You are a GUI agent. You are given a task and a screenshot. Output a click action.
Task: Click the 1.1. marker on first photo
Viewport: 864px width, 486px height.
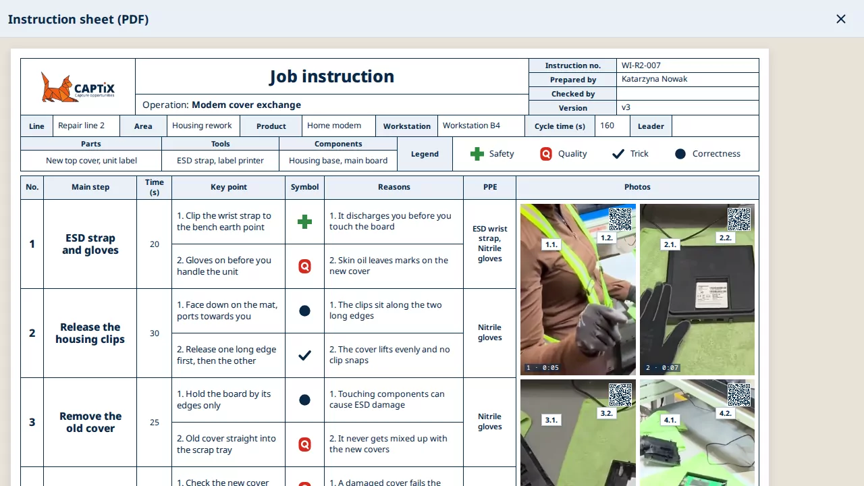click(551, 244)
